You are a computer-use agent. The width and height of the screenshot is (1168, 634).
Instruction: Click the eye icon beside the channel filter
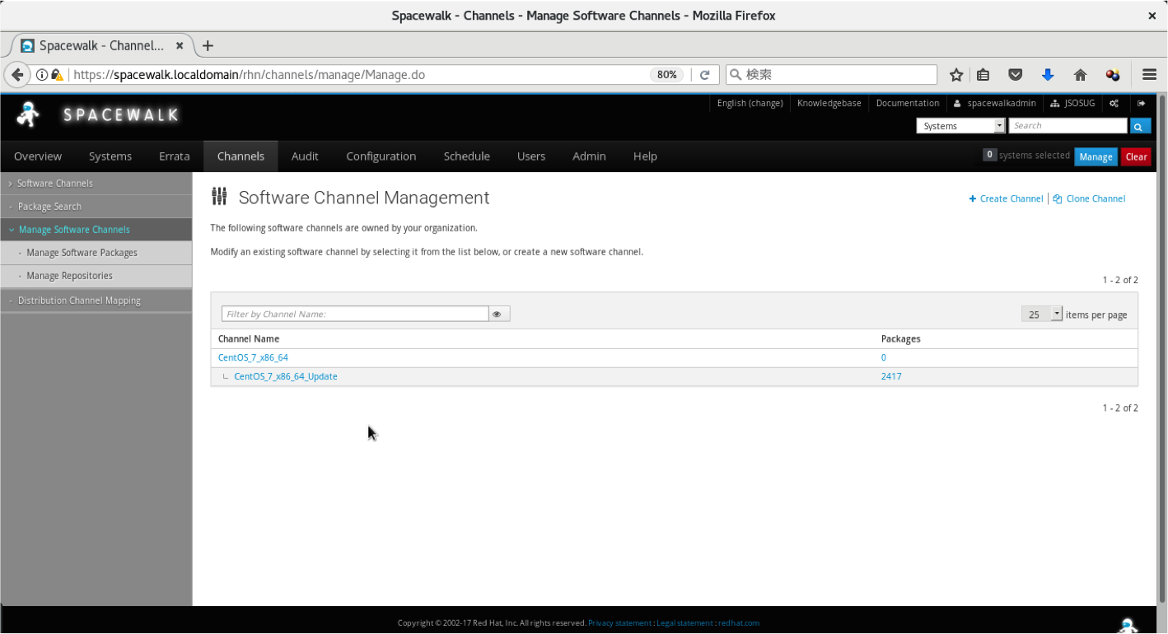coord(499,314)
